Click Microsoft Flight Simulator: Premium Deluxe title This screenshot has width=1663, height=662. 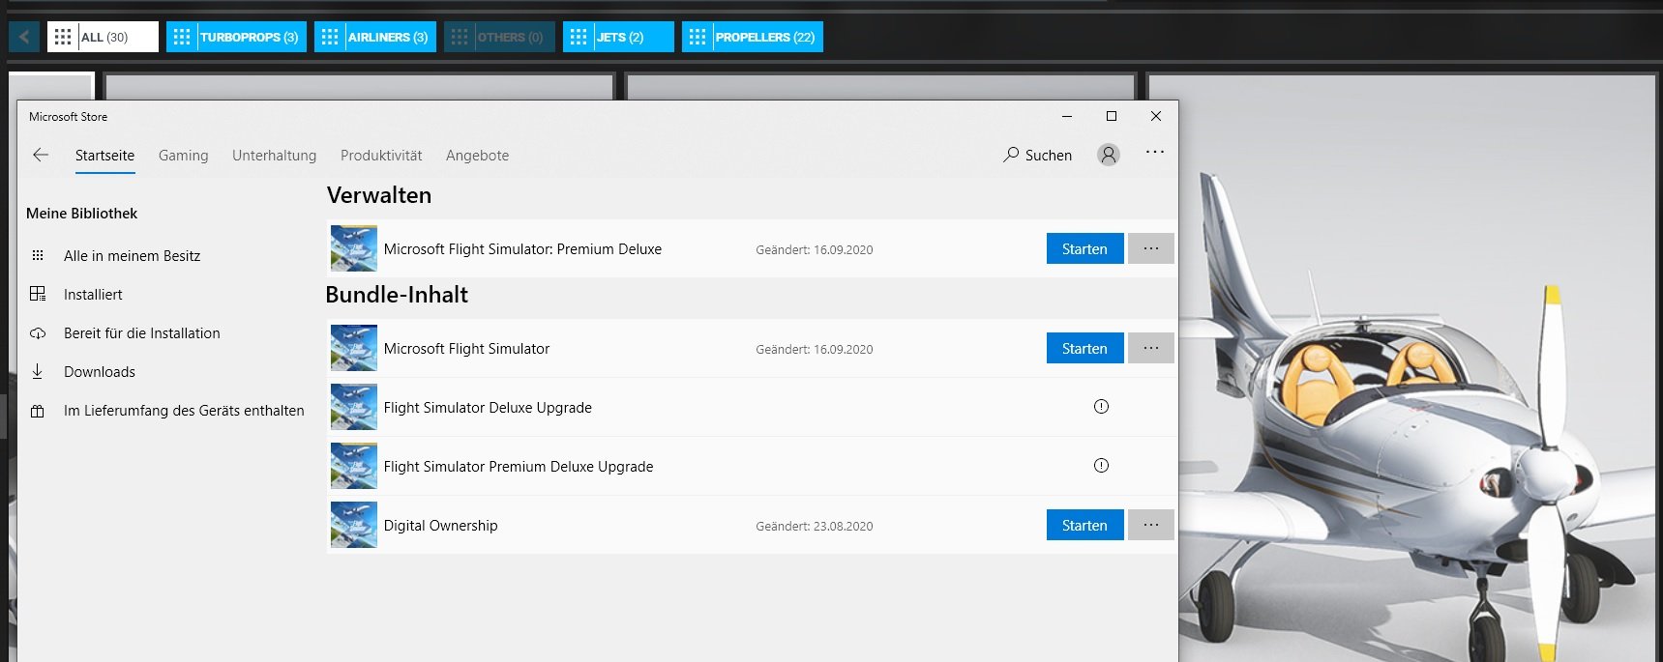click(522, 249)
